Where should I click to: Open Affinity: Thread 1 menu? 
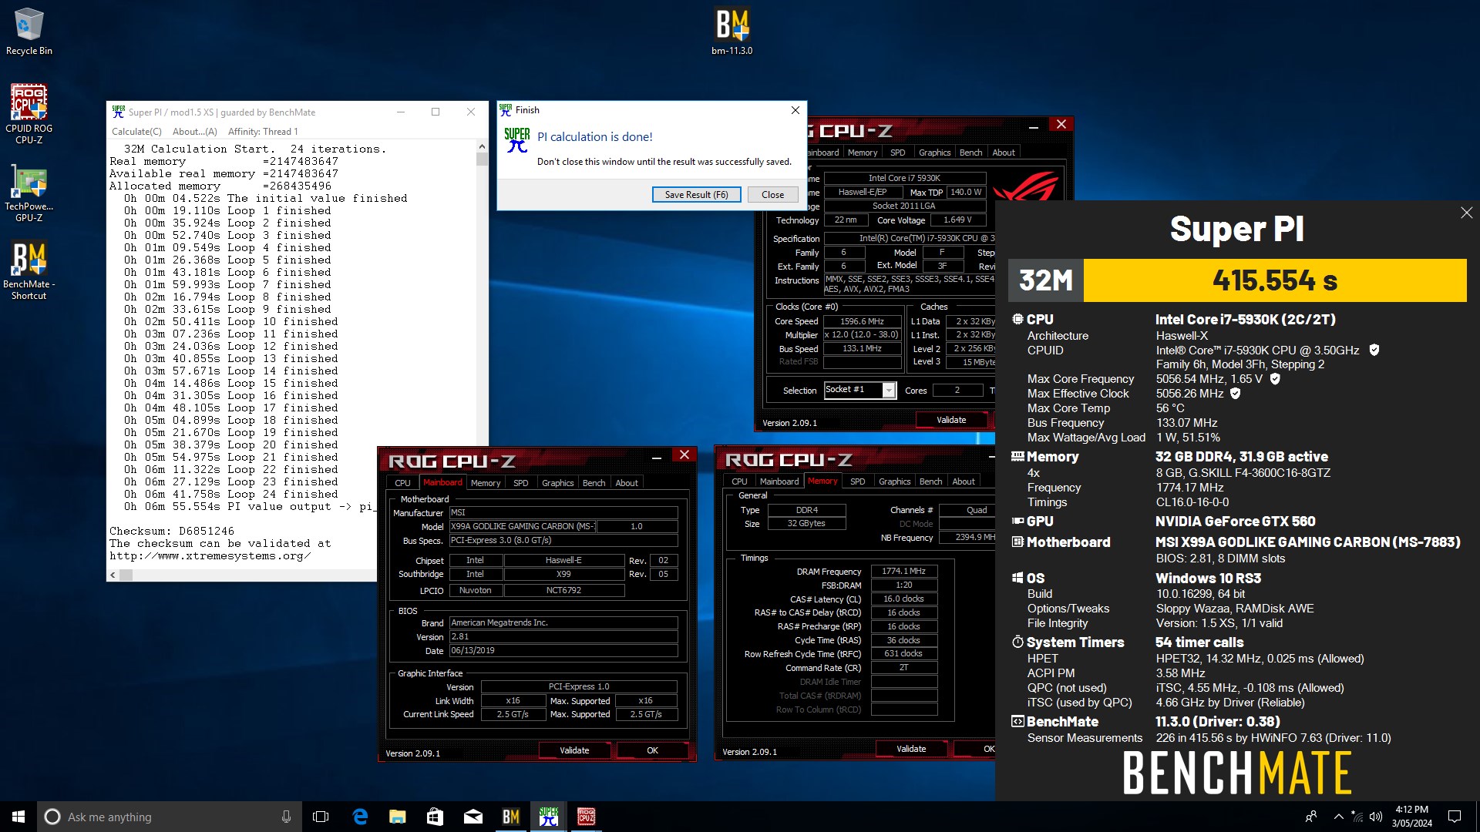[x=262, y=132]
